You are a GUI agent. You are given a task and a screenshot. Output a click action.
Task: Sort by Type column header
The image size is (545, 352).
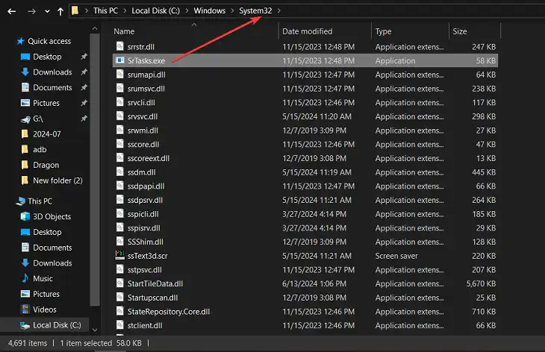click(x=384, y=31)
